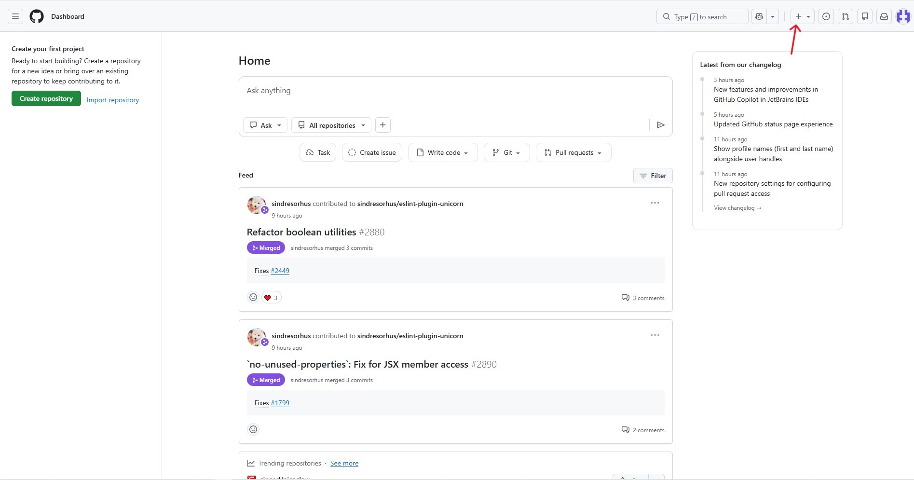Open the Repositories icon in header
Screen dimensions: 914x480
click(865, 16)
